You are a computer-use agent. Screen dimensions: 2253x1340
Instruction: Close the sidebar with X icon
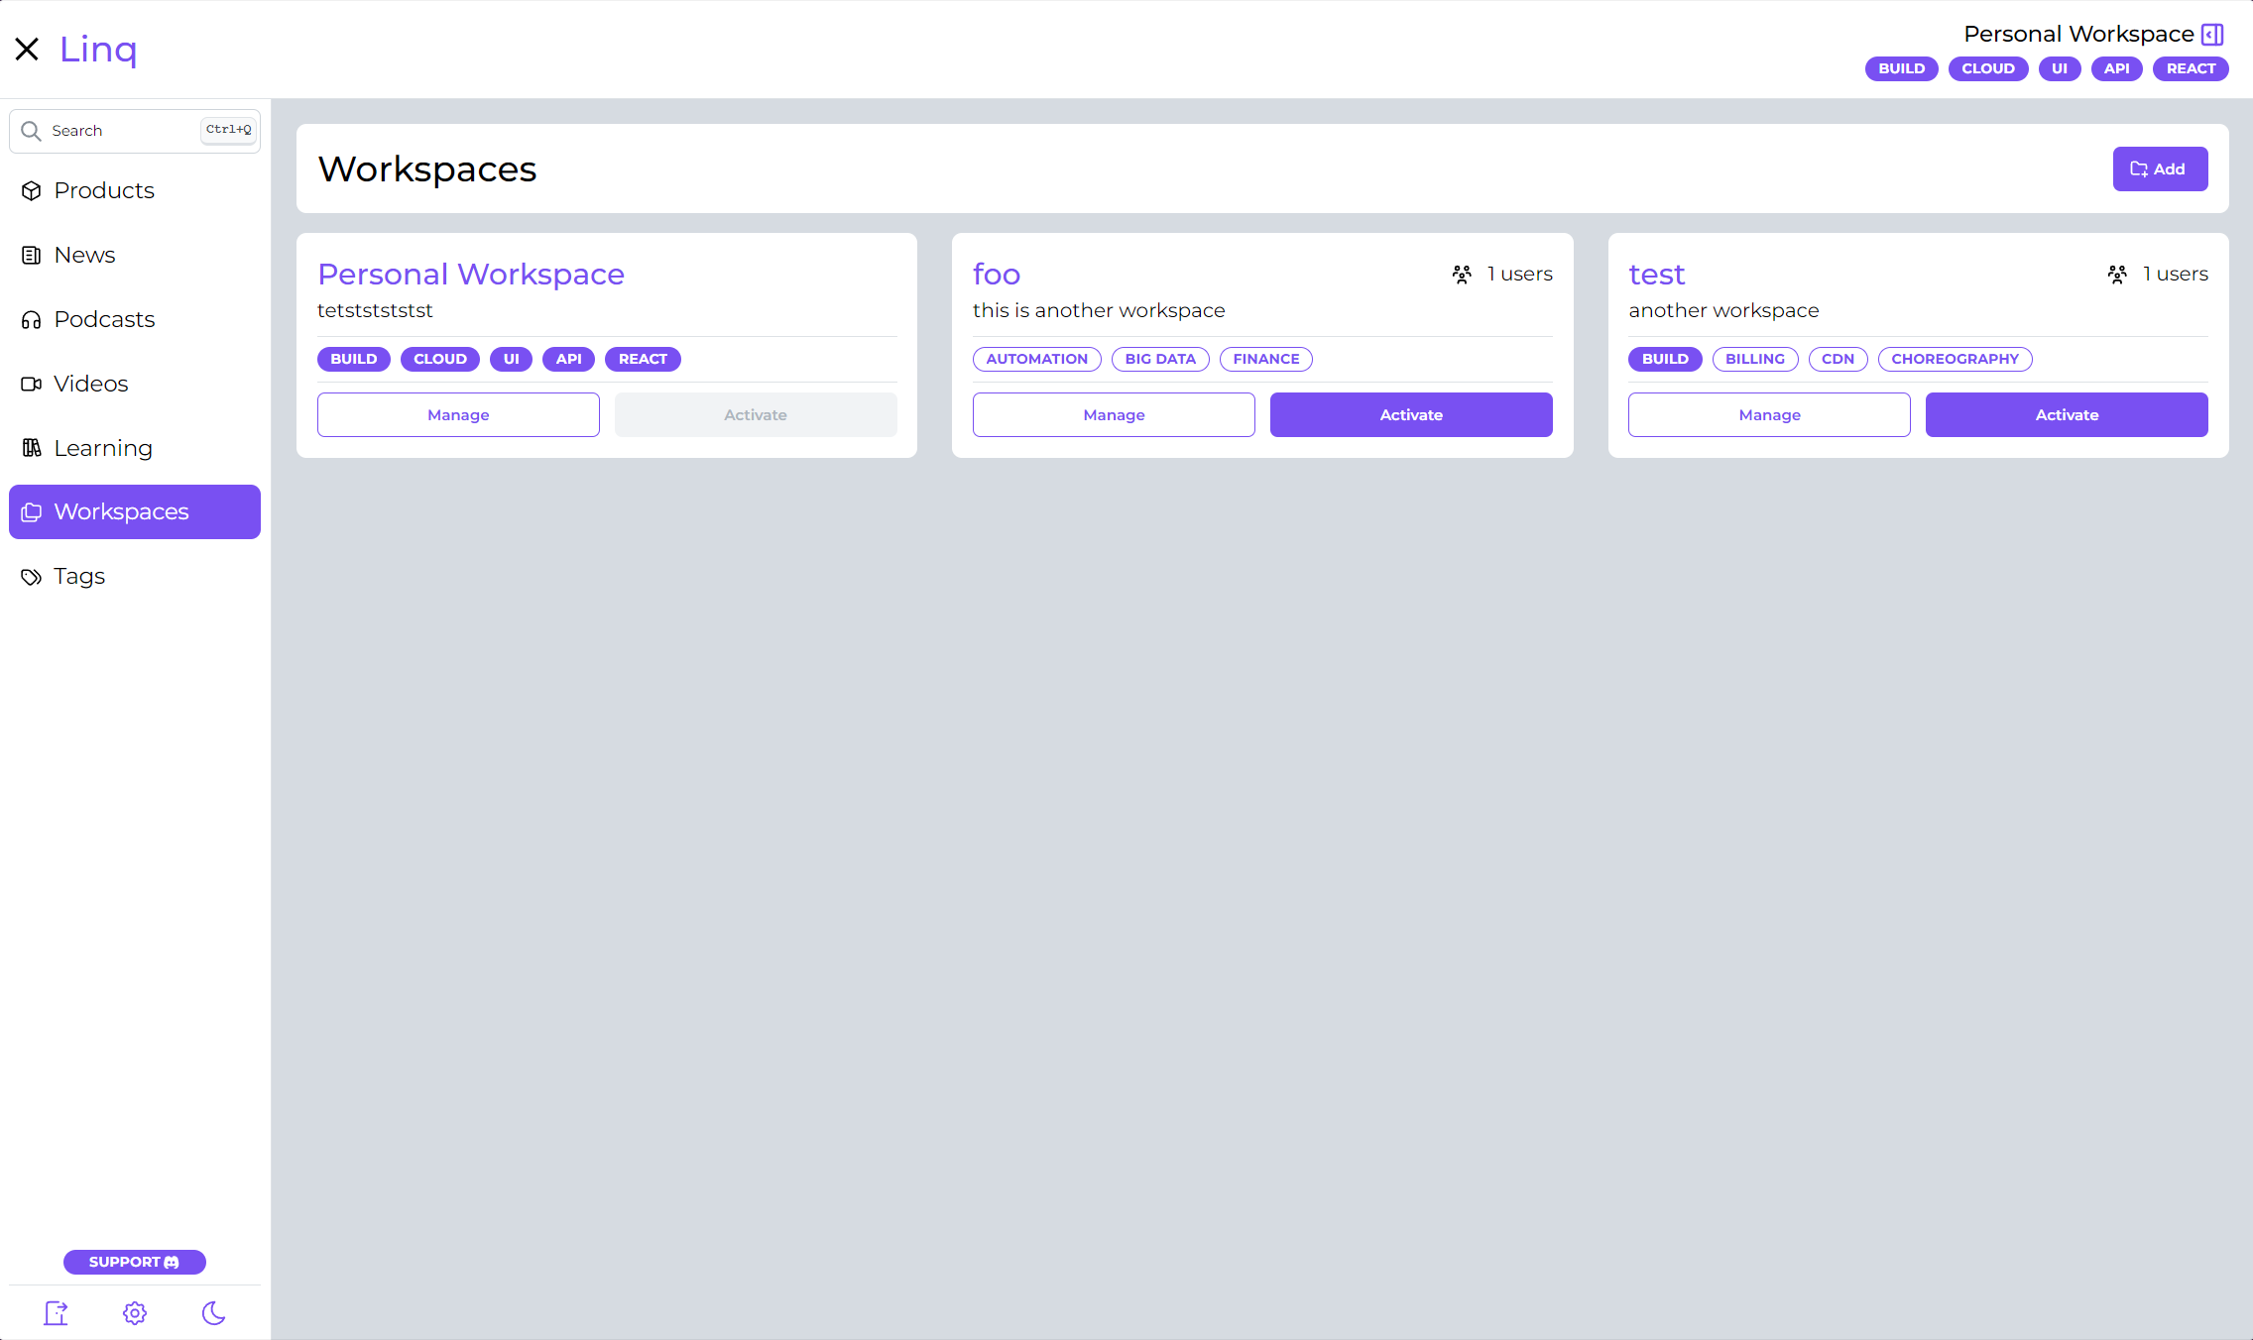[x=27, y=49]
